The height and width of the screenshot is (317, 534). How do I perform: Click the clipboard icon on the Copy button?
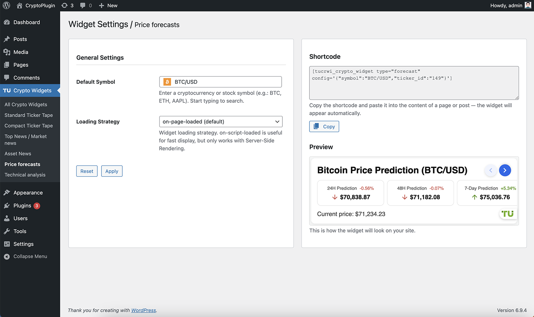pyautogui.click(x=317, y=126)
